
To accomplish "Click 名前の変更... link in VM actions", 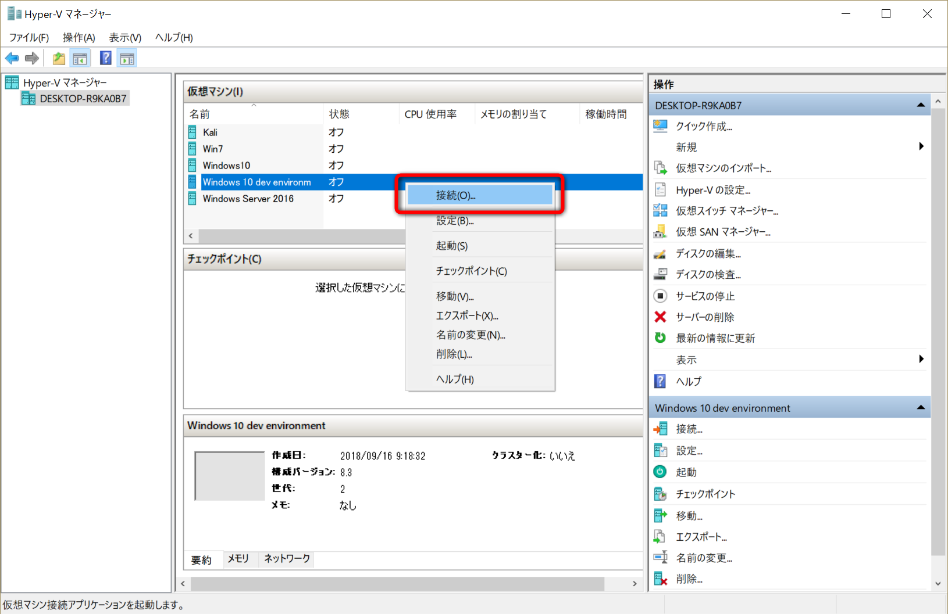I will pyautogui.click(x=704, y=558).
